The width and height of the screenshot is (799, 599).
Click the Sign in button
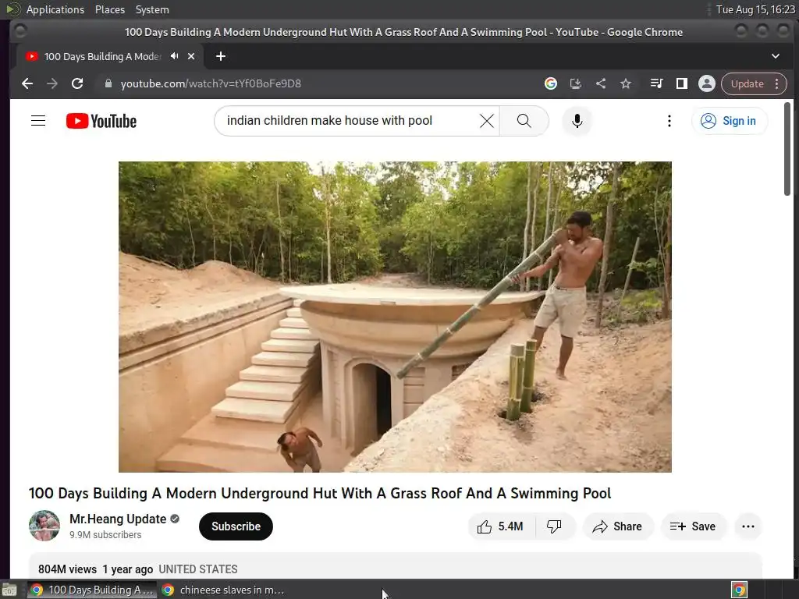coord(730,121)
